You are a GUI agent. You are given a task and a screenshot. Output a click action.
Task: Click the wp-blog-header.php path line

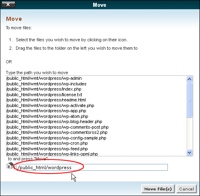(54, 121)
